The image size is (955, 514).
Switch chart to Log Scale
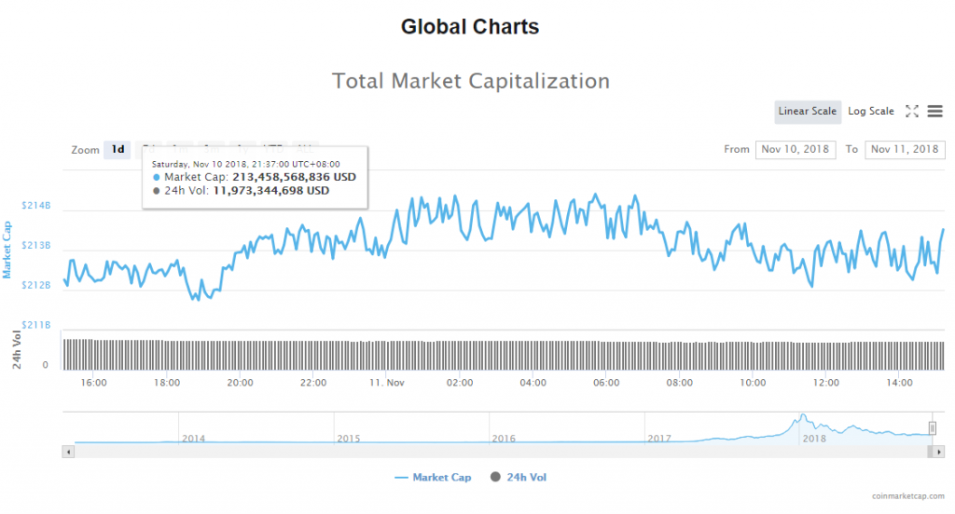tap(871, 112)
